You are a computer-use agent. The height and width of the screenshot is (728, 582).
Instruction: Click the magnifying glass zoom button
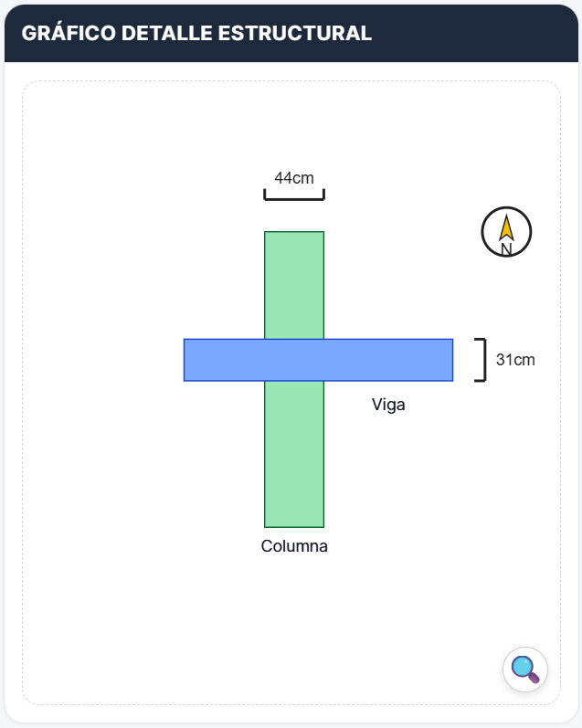pos(524,670)
